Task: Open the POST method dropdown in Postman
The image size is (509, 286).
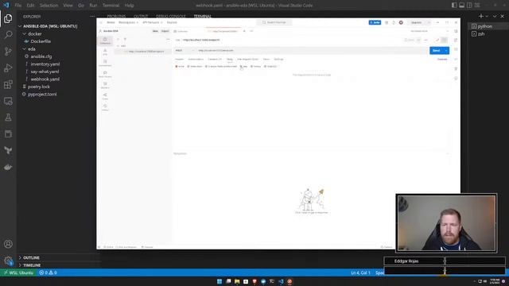Action: click(185, 51)
